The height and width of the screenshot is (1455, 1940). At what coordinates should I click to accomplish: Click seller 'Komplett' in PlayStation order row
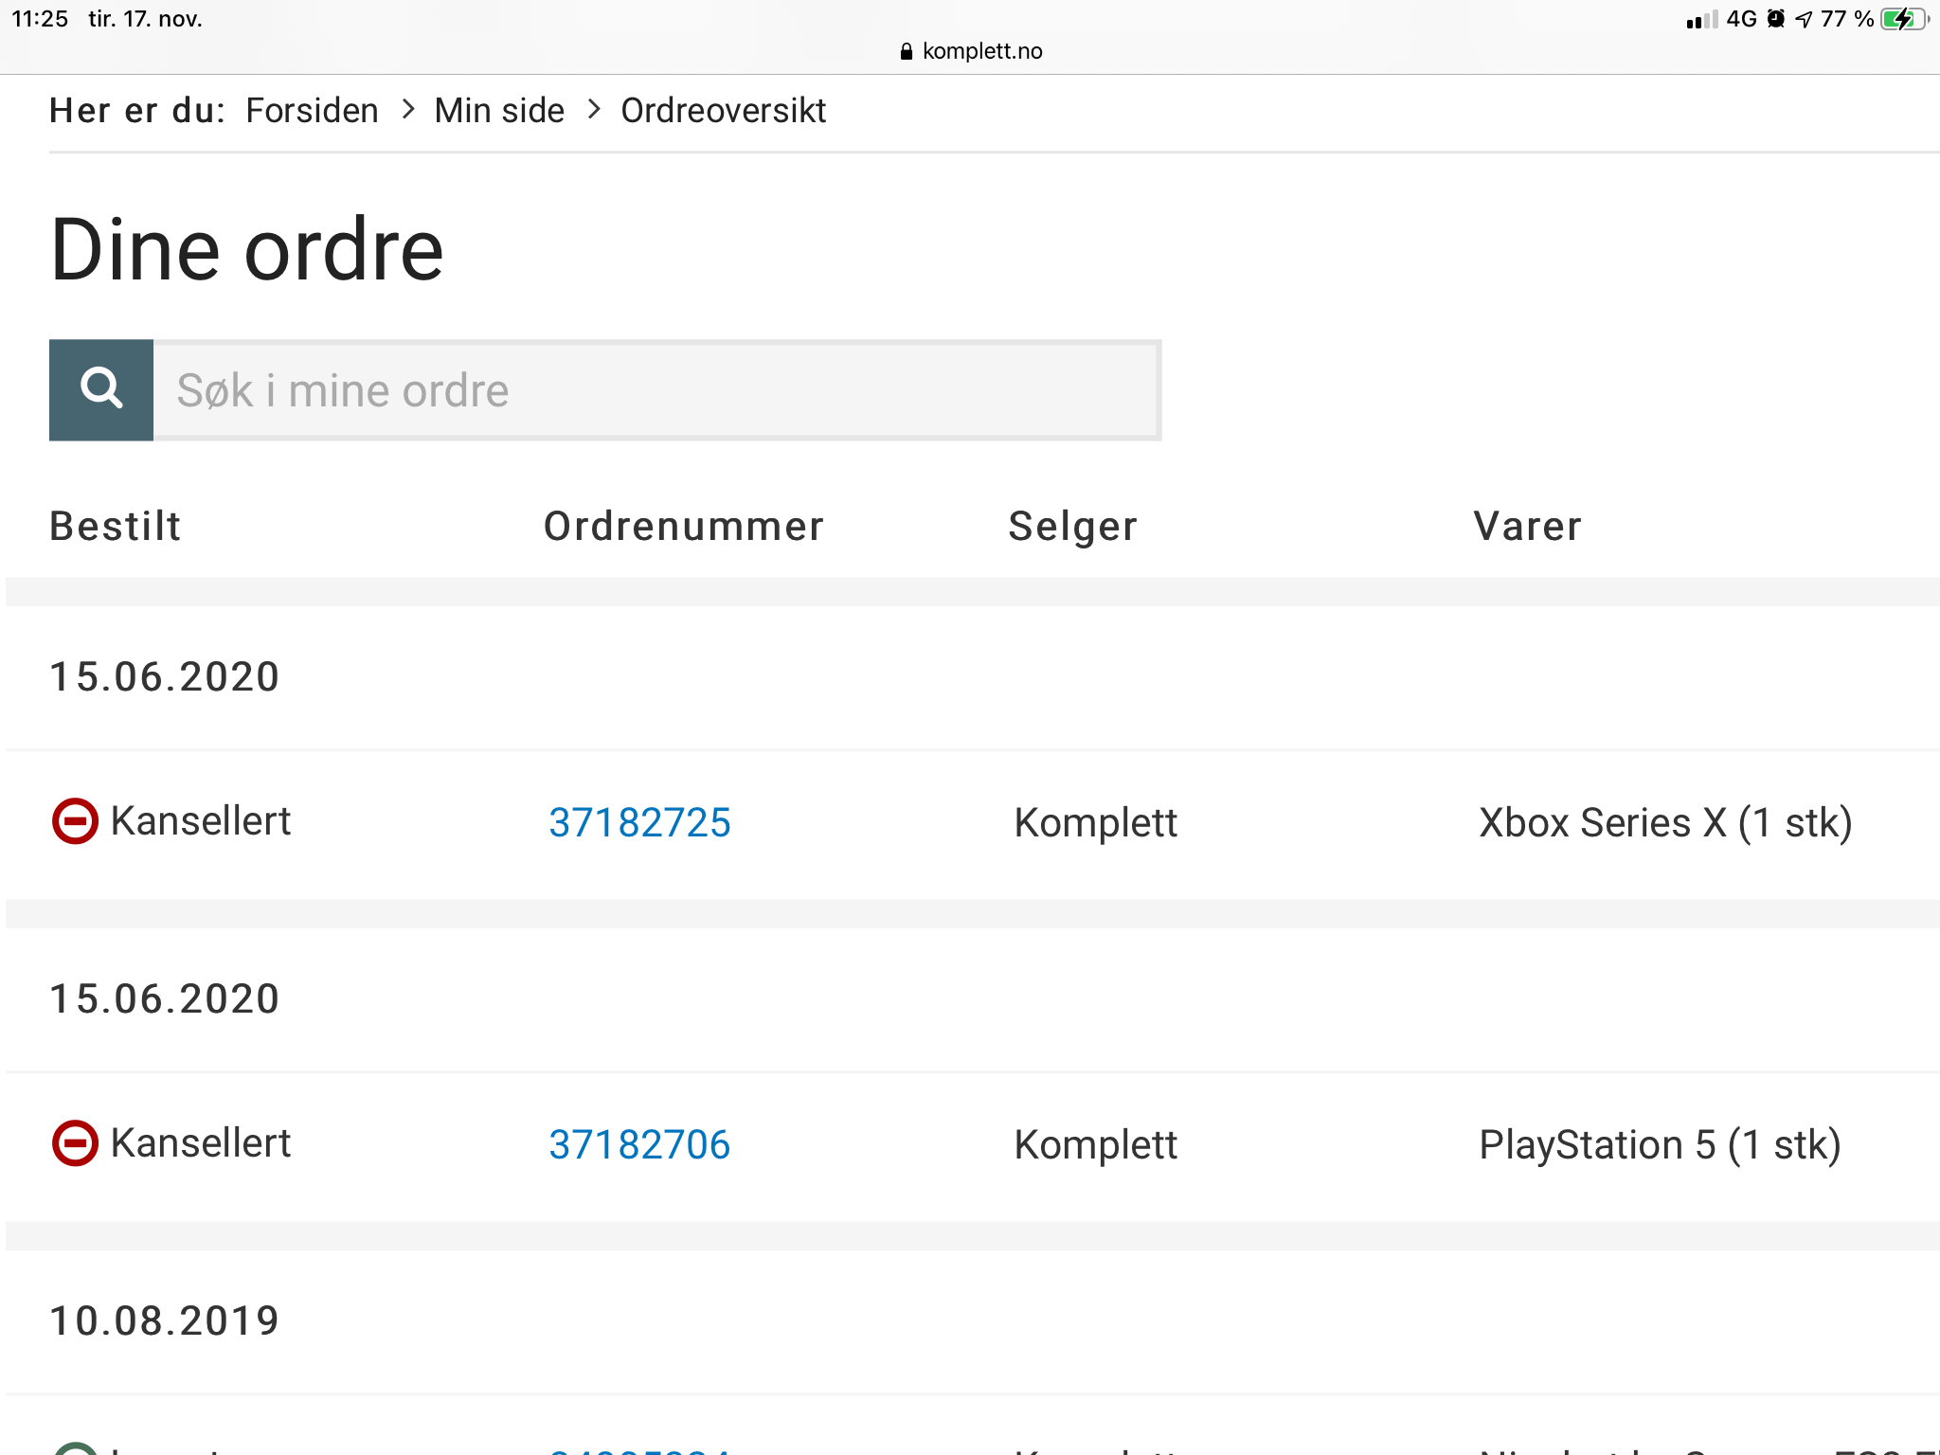(x=1095, y=1144)
